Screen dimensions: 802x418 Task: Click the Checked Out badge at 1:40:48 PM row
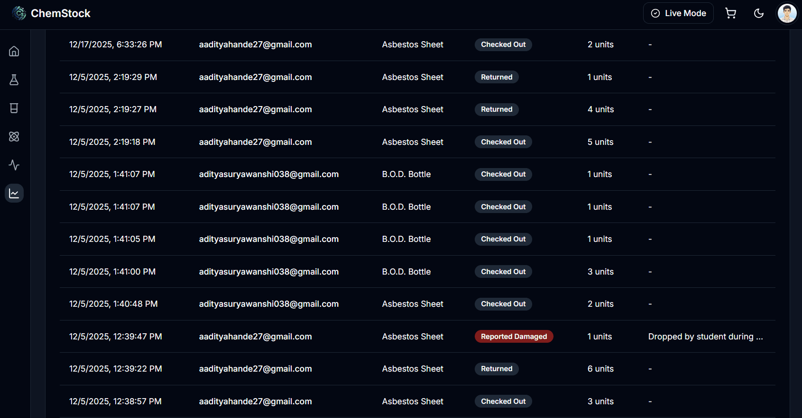[x=503, y=304]
